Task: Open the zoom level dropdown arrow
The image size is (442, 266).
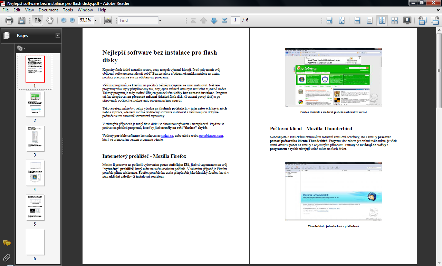Action: 95,20
